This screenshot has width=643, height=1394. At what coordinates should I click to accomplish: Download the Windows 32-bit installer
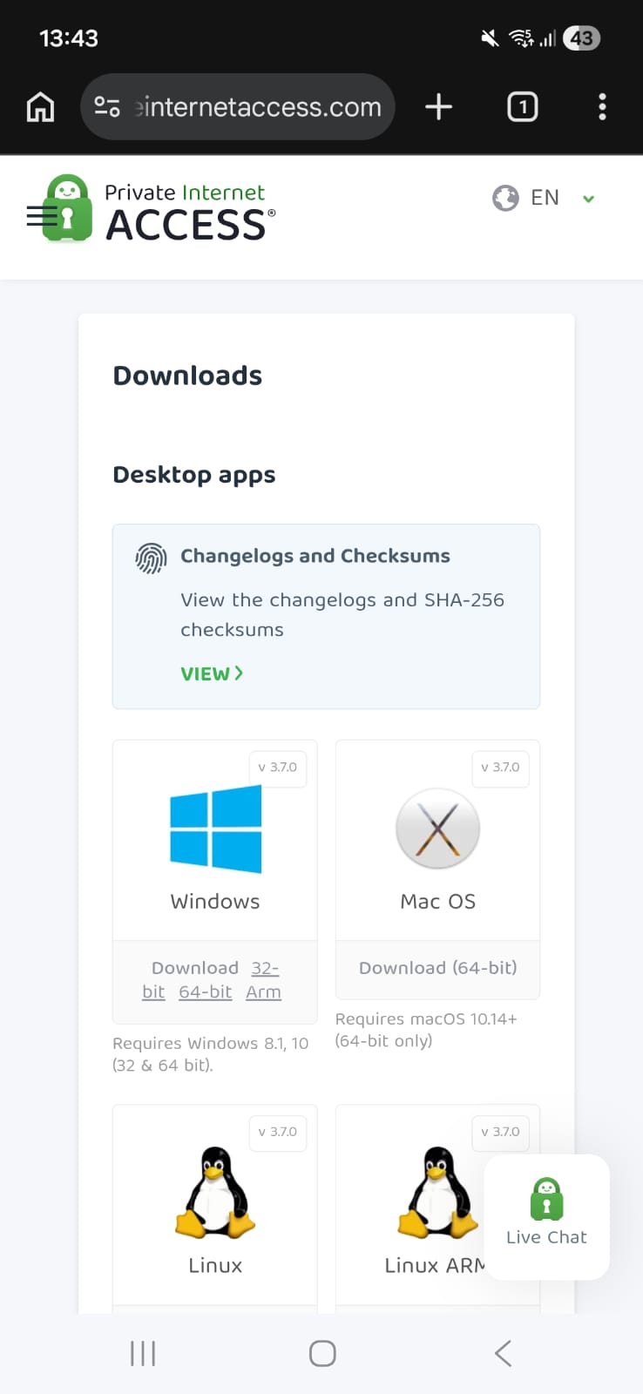(264, 969)
